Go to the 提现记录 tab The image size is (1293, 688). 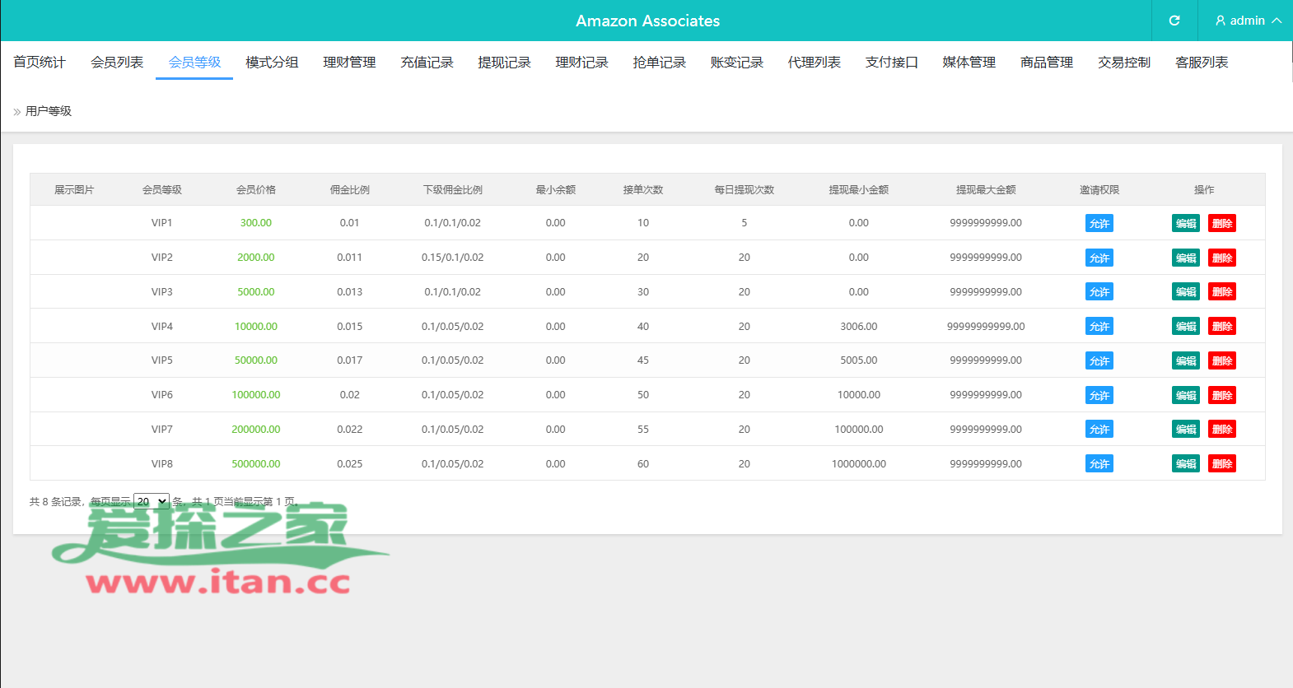[x=504, y=63]
